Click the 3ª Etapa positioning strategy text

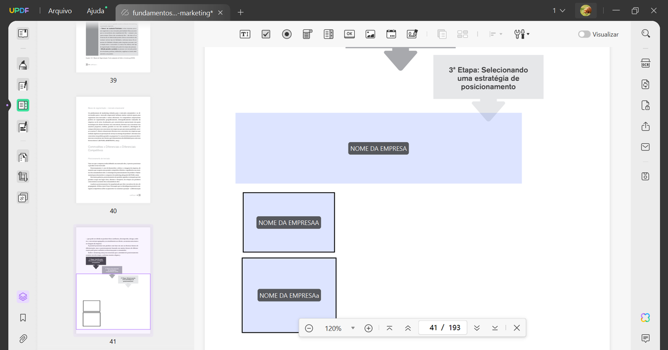coord(488,78)
